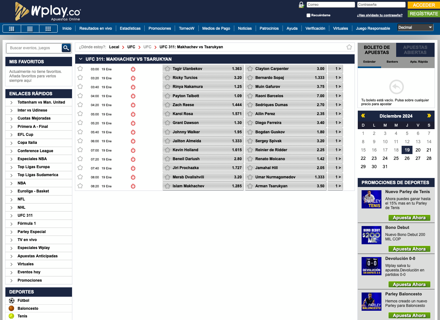Collapse the UFC 311 Makhachev vs Tsarukyan section
This screenshot has height=320, width=440.
(81, 59)
